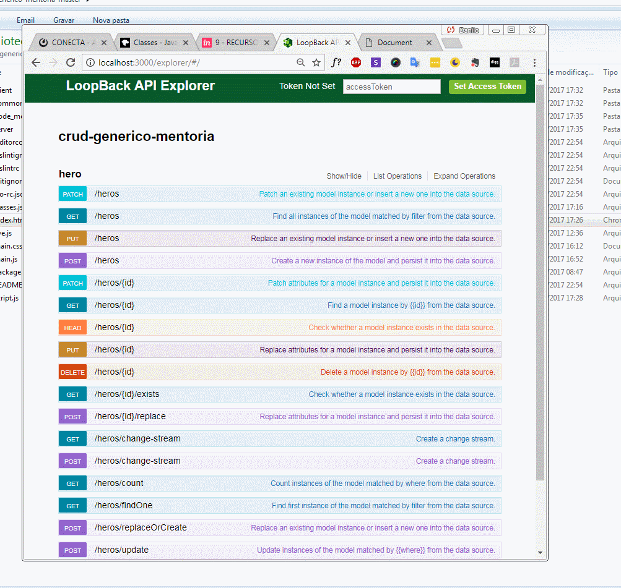Expand PUT /heros/{id} operation
The image size is (621, 588).
click(x=280, y=349)
